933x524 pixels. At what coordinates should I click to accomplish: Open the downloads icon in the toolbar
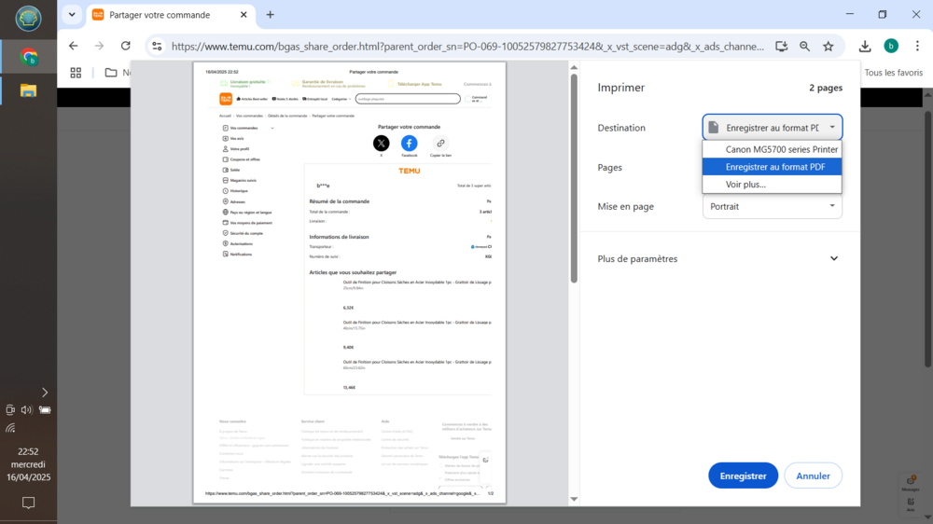(865, 46)
